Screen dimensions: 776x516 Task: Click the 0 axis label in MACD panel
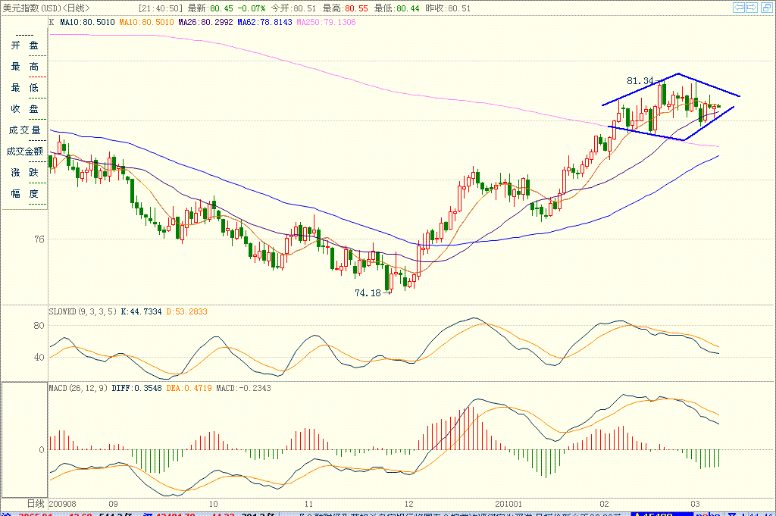[42, 450]
